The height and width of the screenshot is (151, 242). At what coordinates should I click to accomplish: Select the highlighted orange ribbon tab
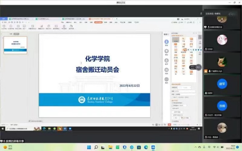pyautogui.click(x=98, y=22)
